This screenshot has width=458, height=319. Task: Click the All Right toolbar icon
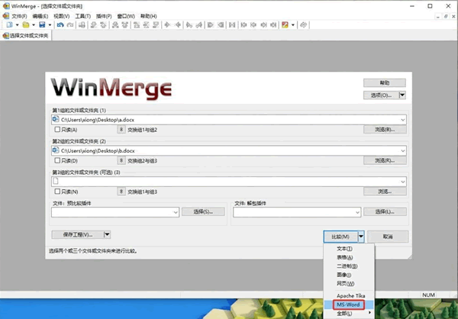[211, 25]
